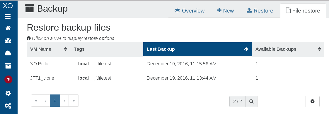Screen dimensions: 329x114
Task: Click the XO logo
Action: 8,6
